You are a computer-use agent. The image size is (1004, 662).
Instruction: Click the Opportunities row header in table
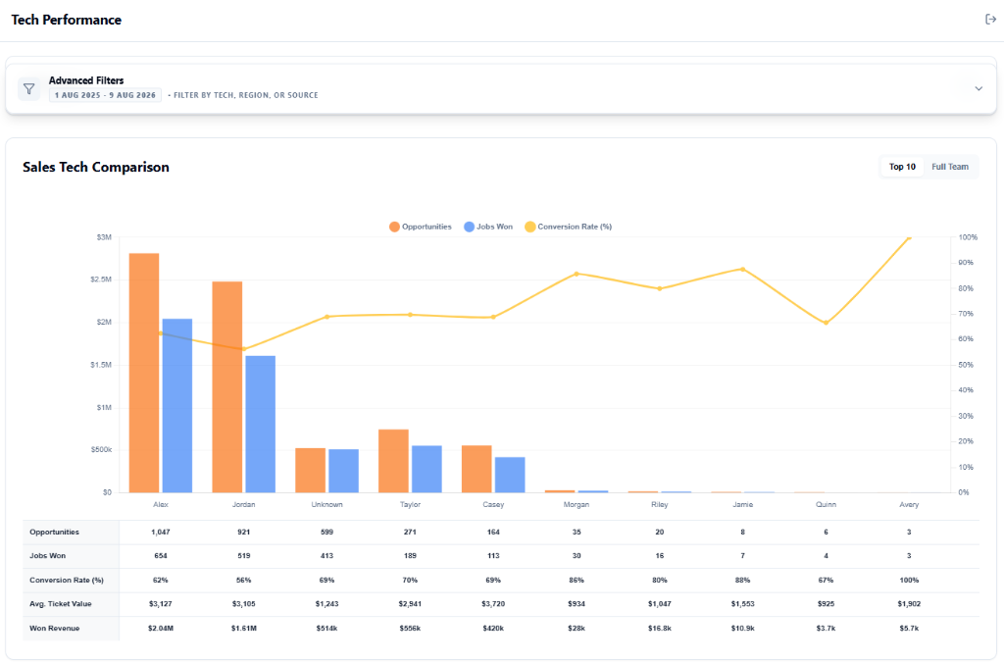pos(71,532)
